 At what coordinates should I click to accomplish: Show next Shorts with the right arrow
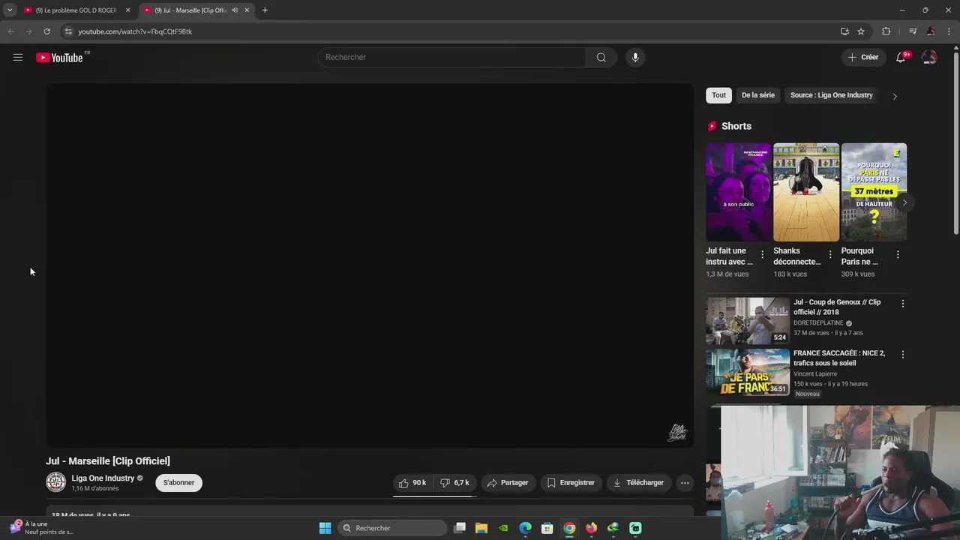pyautogui.click(x=904, y=202)
